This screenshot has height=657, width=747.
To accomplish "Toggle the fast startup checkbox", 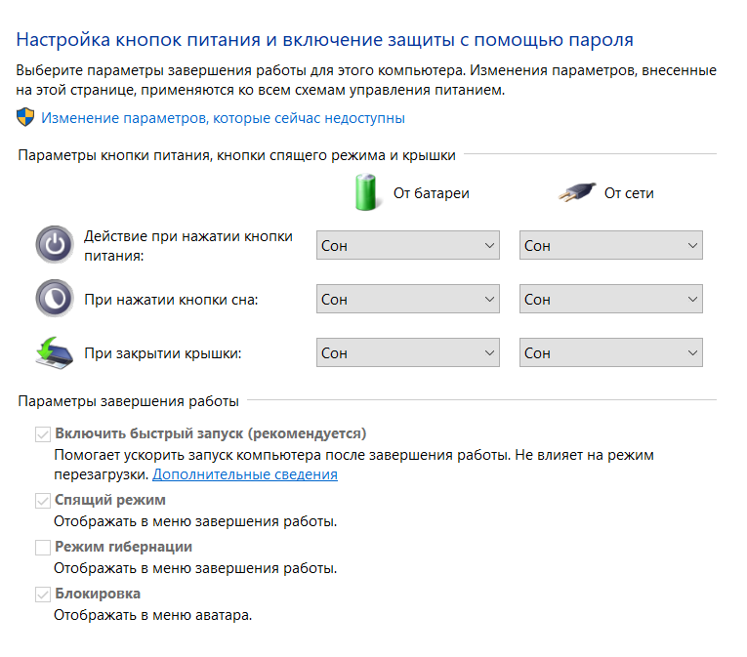I will tap(43, 434).
